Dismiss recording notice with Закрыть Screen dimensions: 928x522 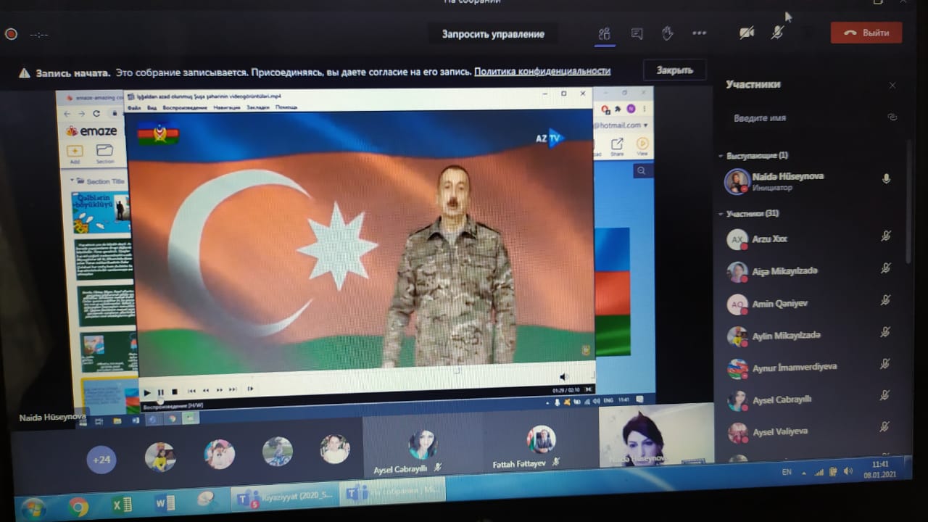coord(674,70)
